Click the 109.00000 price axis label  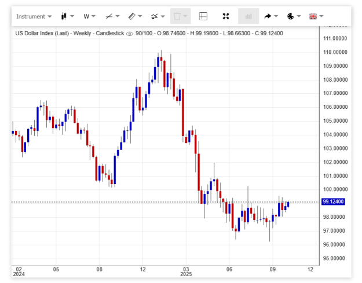point(335,66)
